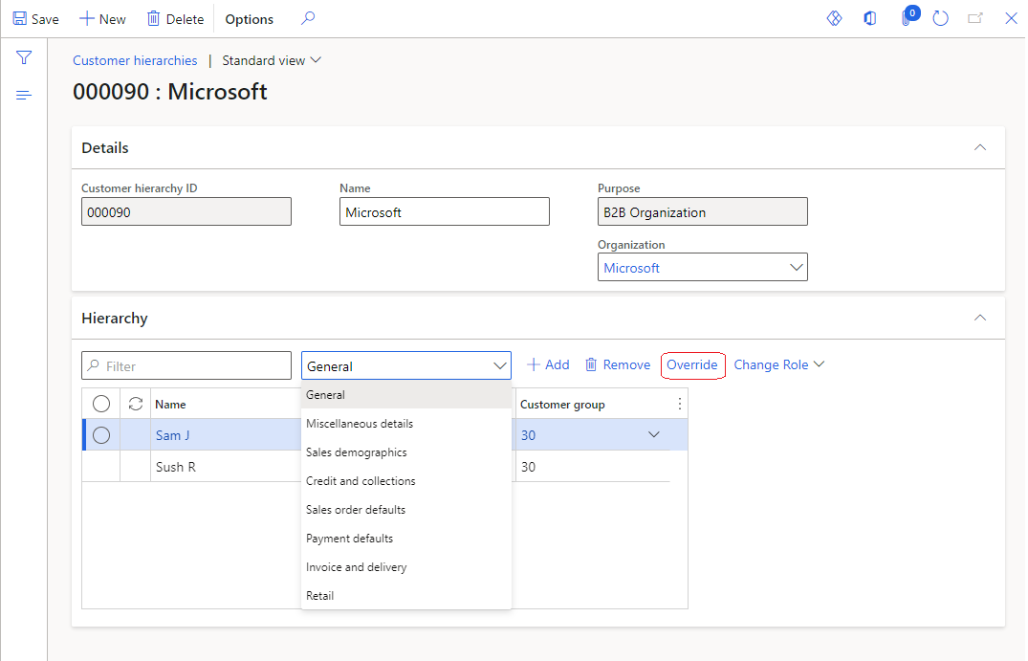The width and height of the screenshot is (1028, 661).
Task: Open the Organization dropdown
Action: 797,267
